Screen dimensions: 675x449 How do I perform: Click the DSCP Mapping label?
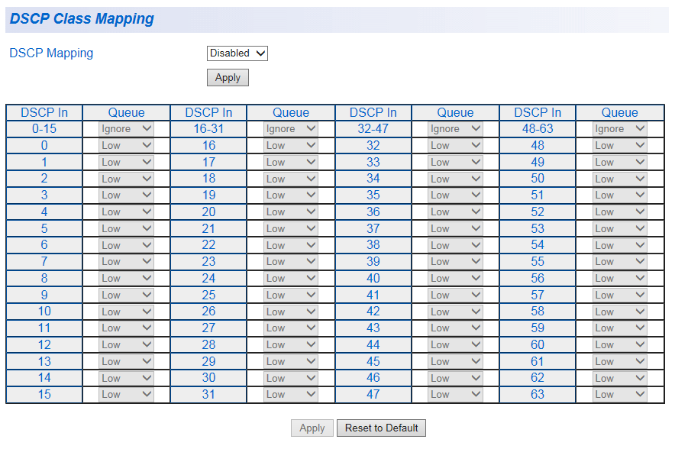(x=51, y=53)
